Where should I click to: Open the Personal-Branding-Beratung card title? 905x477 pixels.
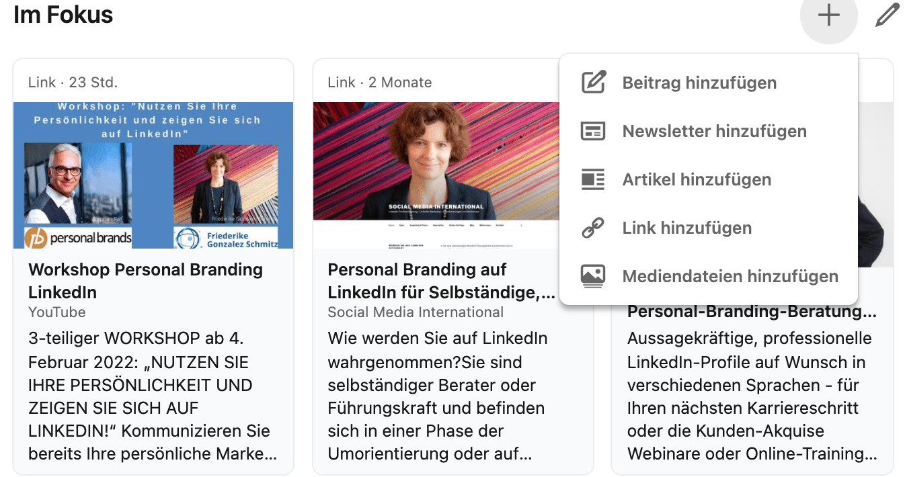[x=752, y=312]
